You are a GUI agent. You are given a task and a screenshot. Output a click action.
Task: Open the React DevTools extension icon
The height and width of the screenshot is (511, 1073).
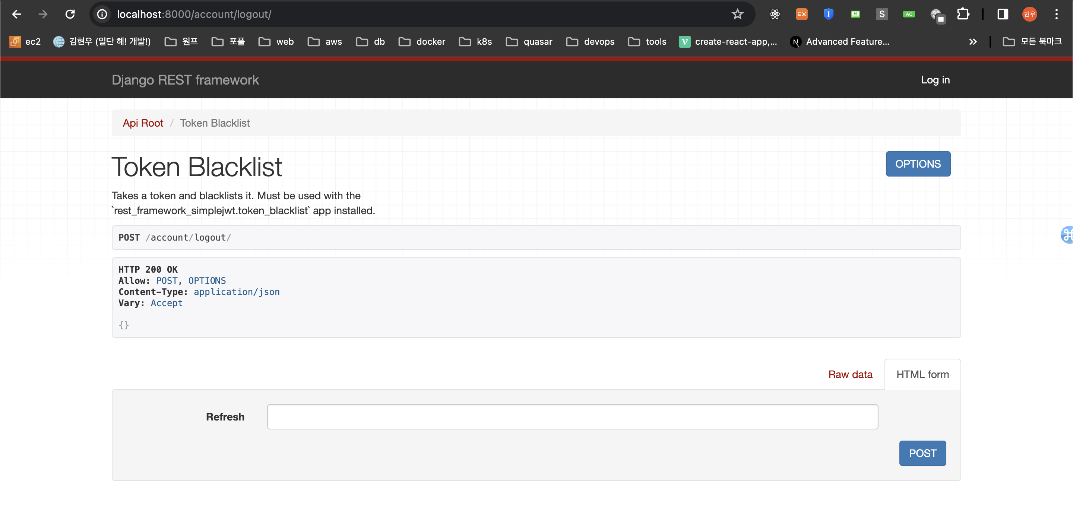coord(774,14)
